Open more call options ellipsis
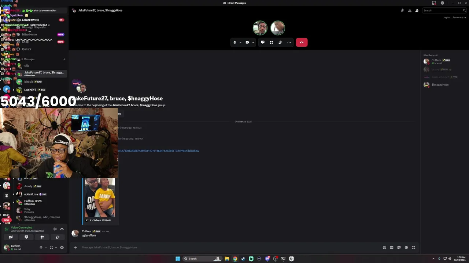 coord(289,42)
